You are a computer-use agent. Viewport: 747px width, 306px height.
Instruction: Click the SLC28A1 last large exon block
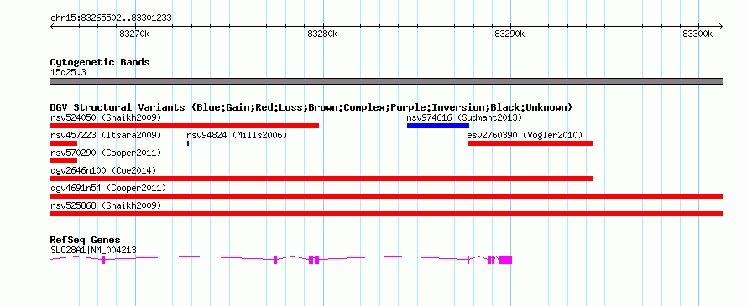pyautogui.click(x=505, y=260)
